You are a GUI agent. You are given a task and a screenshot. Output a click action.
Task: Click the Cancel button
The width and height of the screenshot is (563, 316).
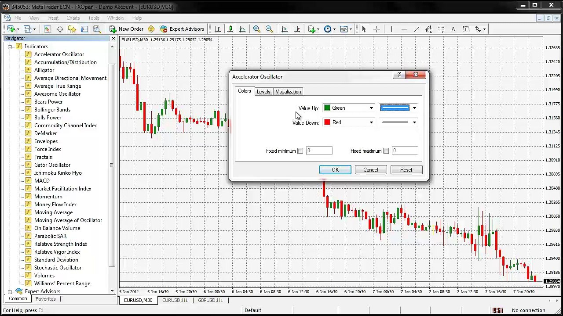[x=370, y=170]
